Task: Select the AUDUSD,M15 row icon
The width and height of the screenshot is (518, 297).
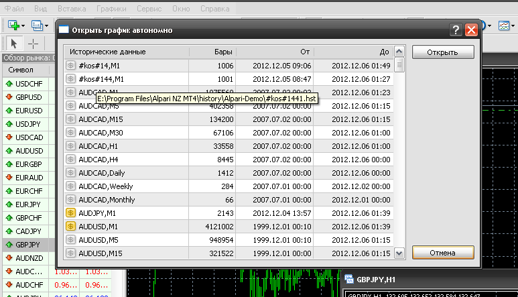Action: (x=70, y=253)
